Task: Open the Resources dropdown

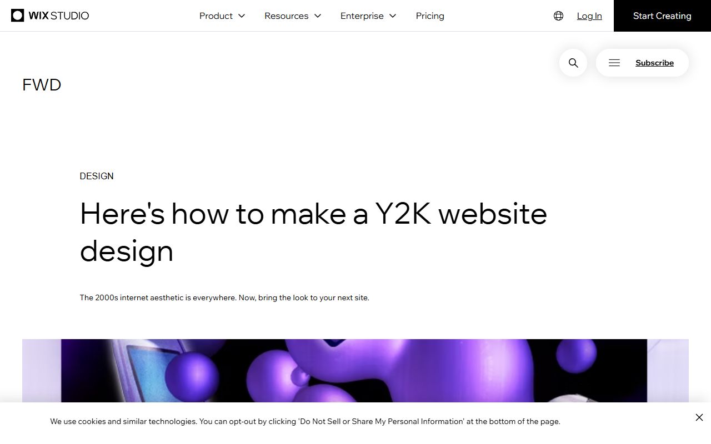Action: click(x=293, y=16)
